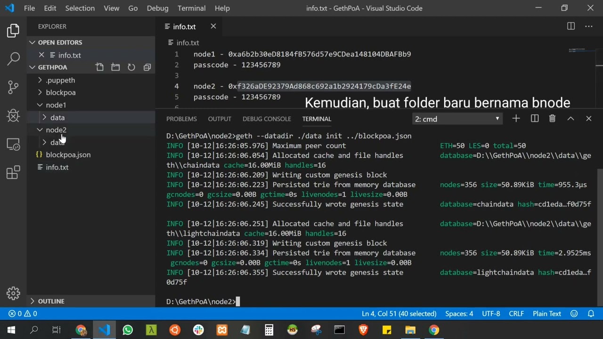The width and height of the screenshot is (603, 339).
Task: Open the Explorer view in activity bar
Action: tap(13, 31)
